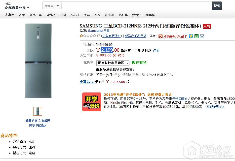This screenshot has width=235, height=161.
Task: Open the star rating dropdown arrow
Action: 99,36
